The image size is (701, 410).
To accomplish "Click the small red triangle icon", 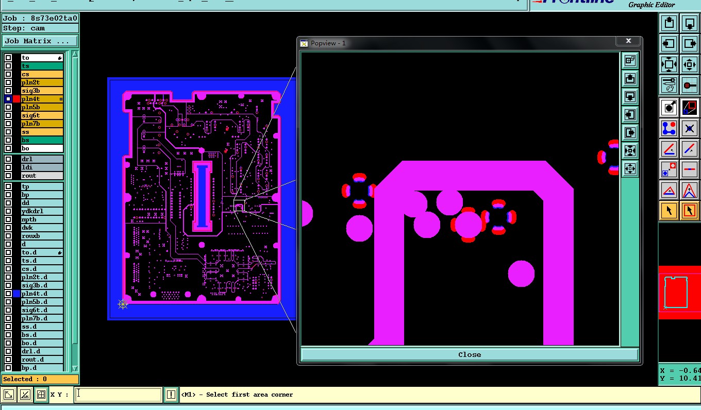I will [669, 190].
